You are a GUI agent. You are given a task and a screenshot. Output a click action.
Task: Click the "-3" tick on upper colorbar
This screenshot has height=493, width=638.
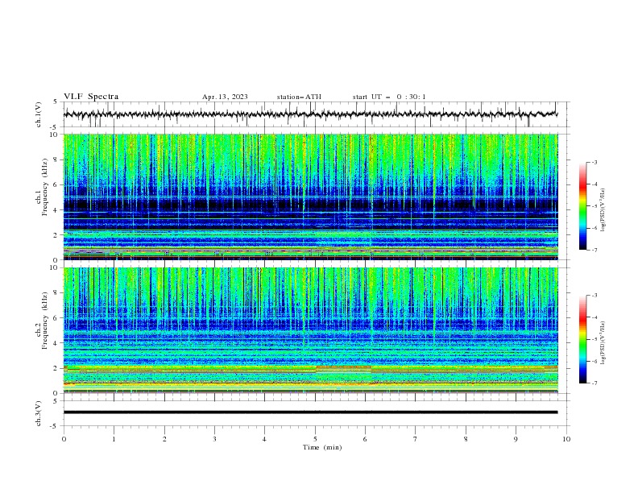pyautogui.click(x=594, y=162)
